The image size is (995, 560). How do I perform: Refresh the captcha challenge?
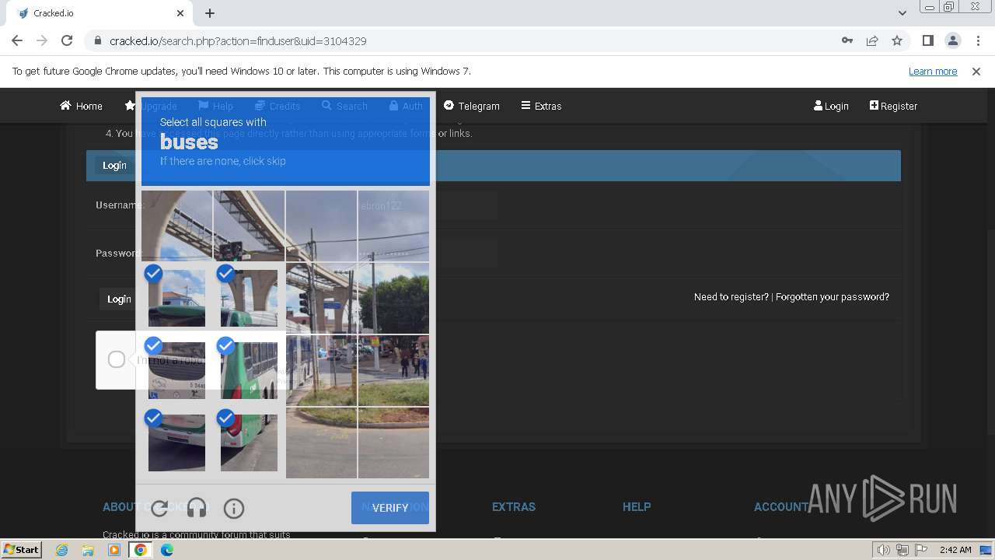pos(159,508)
